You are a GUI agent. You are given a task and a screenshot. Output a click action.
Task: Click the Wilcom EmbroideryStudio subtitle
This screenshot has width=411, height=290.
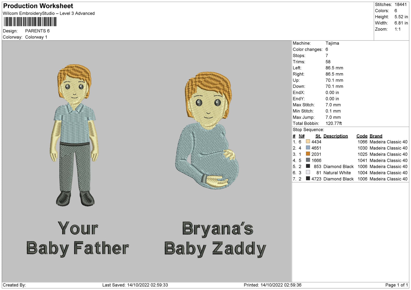pyautogui.click(x=49, y=13)
